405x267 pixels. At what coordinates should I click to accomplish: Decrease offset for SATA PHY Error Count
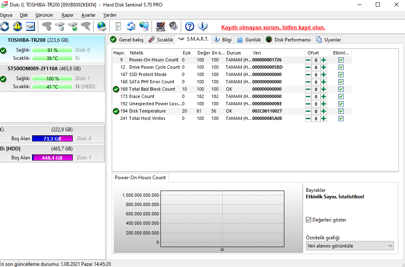pos(308,82)
